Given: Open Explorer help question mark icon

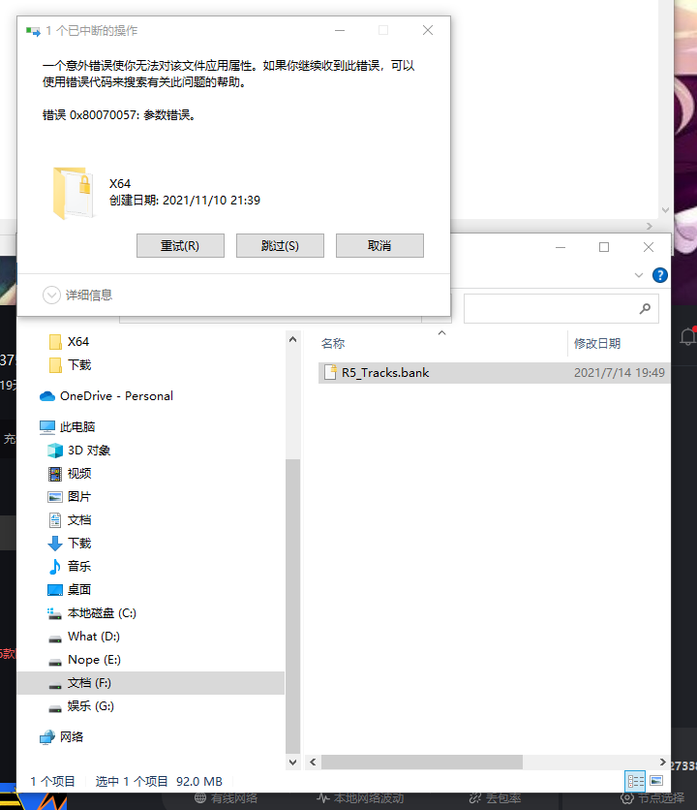Looking at the screenshot, I should pos(660,275).
